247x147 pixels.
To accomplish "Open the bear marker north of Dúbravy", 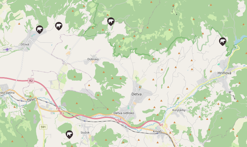I will (111, 21).
